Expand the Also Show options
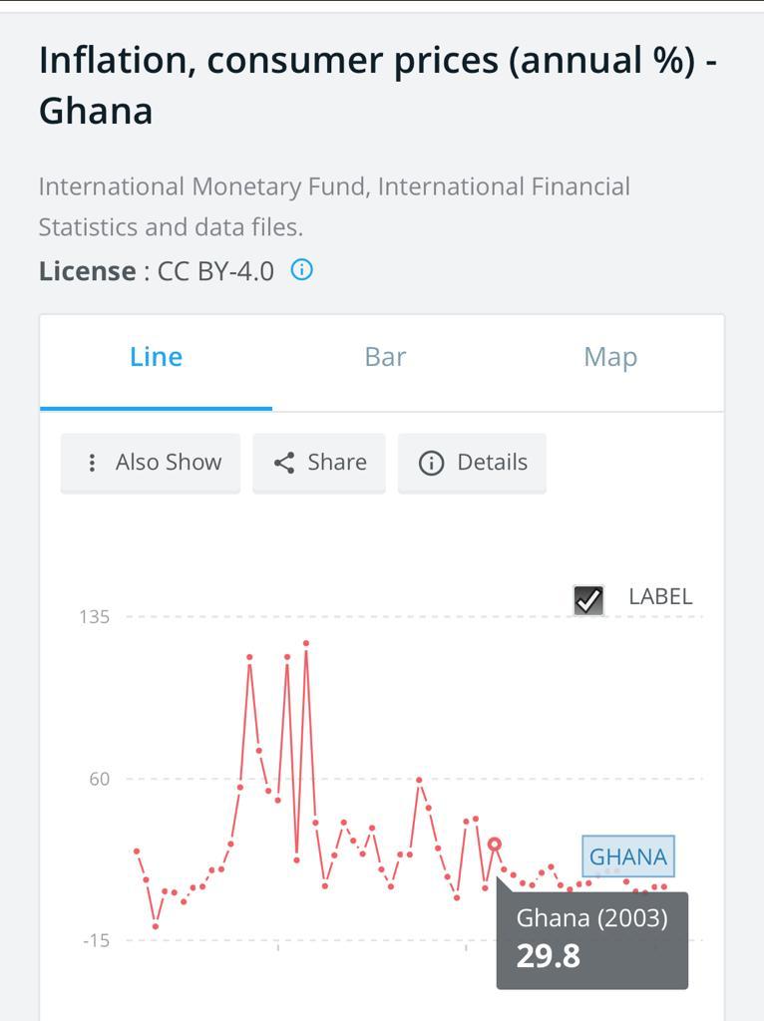Image resolution: width=764 pixels, height=1021 pixels. click(151, 463)
